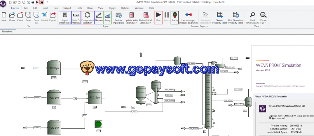Open Customize Quick Access Toolbar arrow
Image resolution: width=314 pixels, height=136 pixels.
[48, 2]
